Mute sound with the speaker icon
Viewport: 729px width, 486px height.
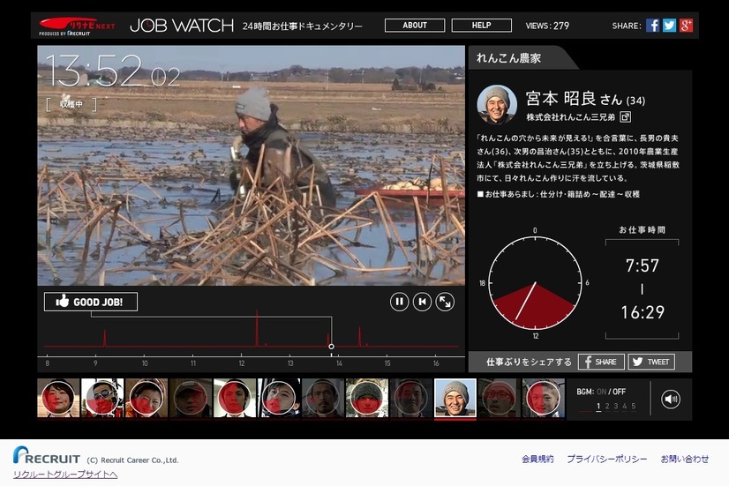[x=671, y=399]
